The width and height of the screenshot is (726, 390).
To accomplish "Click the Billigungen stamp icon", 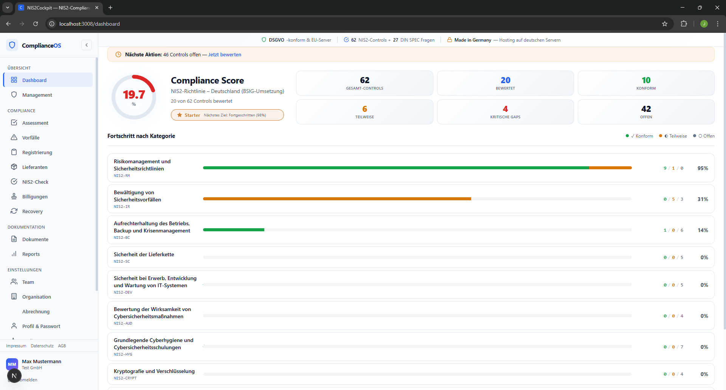I will (x=14, y=197).
